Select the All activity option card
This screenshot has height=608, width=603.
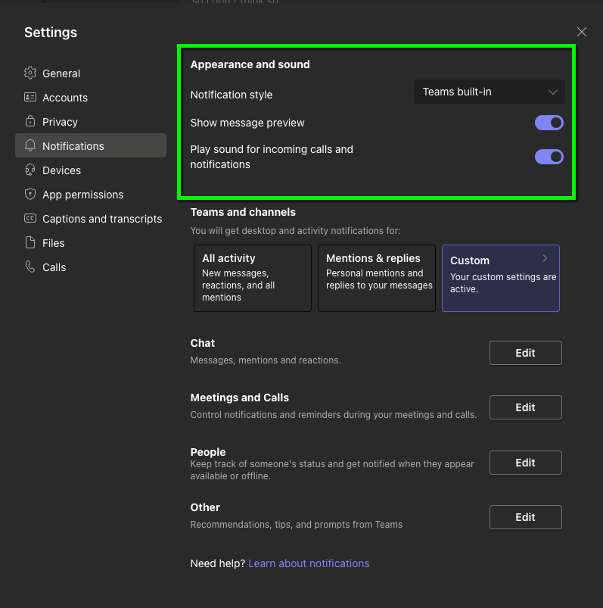coord(253,278)
